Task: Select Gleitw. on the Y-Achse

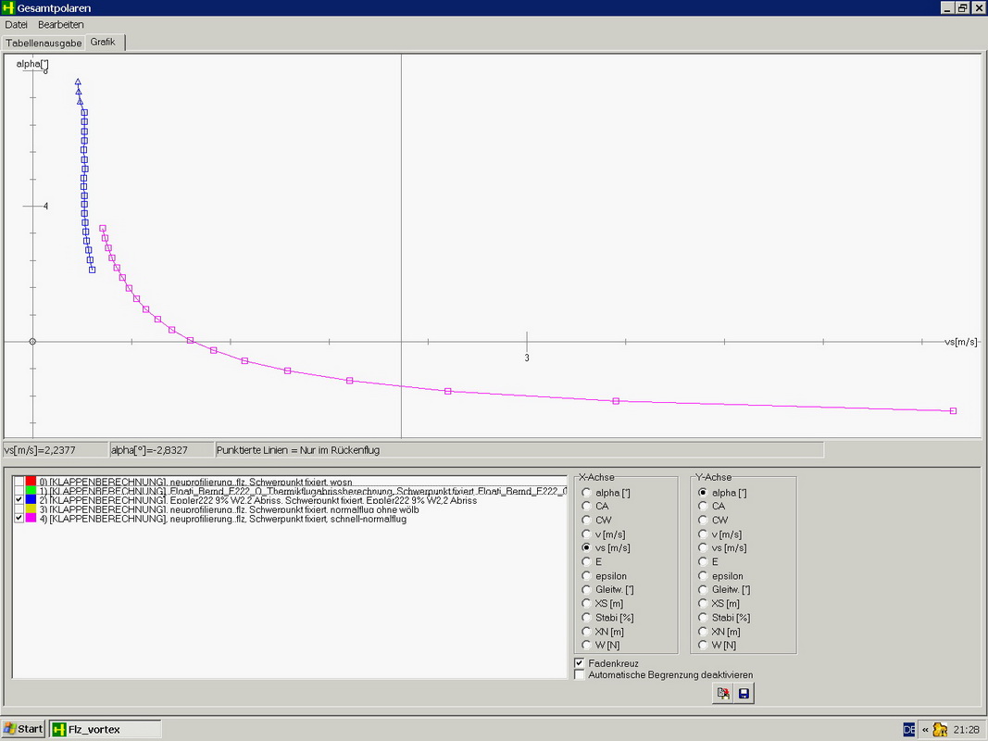Action: (703, 590)
